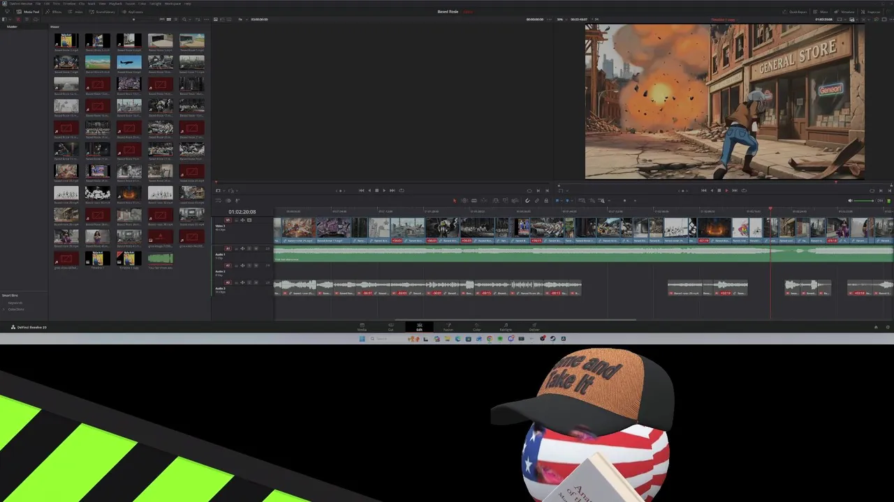Screen dimensions: 894x502
Task: Adjust the timeline volume slider
Action: coord(864,201)
